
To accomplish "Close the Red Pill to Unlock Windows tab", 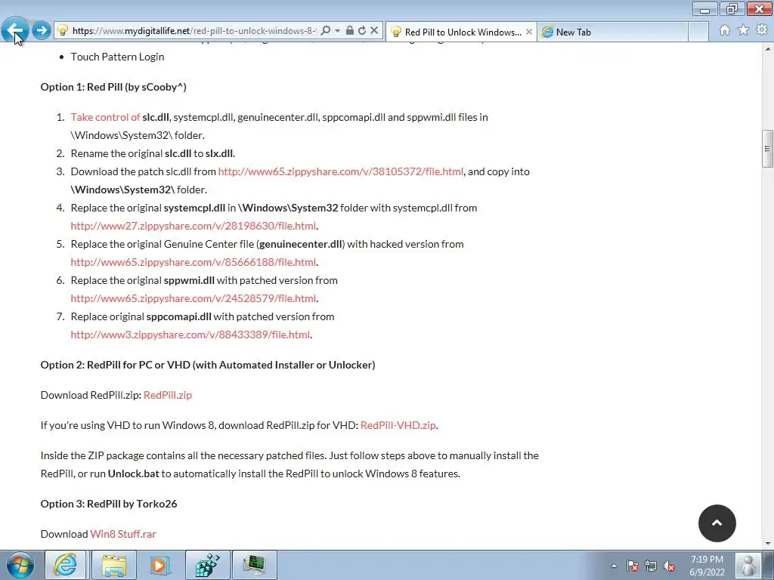I will (528, 32).
